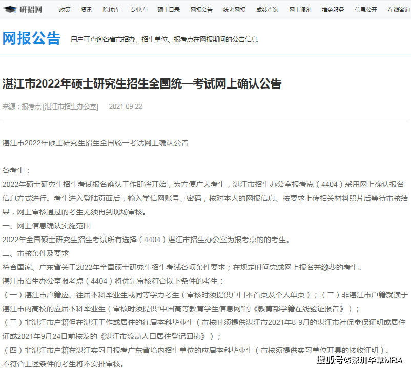The image size is (411, 369).
Task: Click 在线咨询 in the navigation bar
Action: pos(398,10)
